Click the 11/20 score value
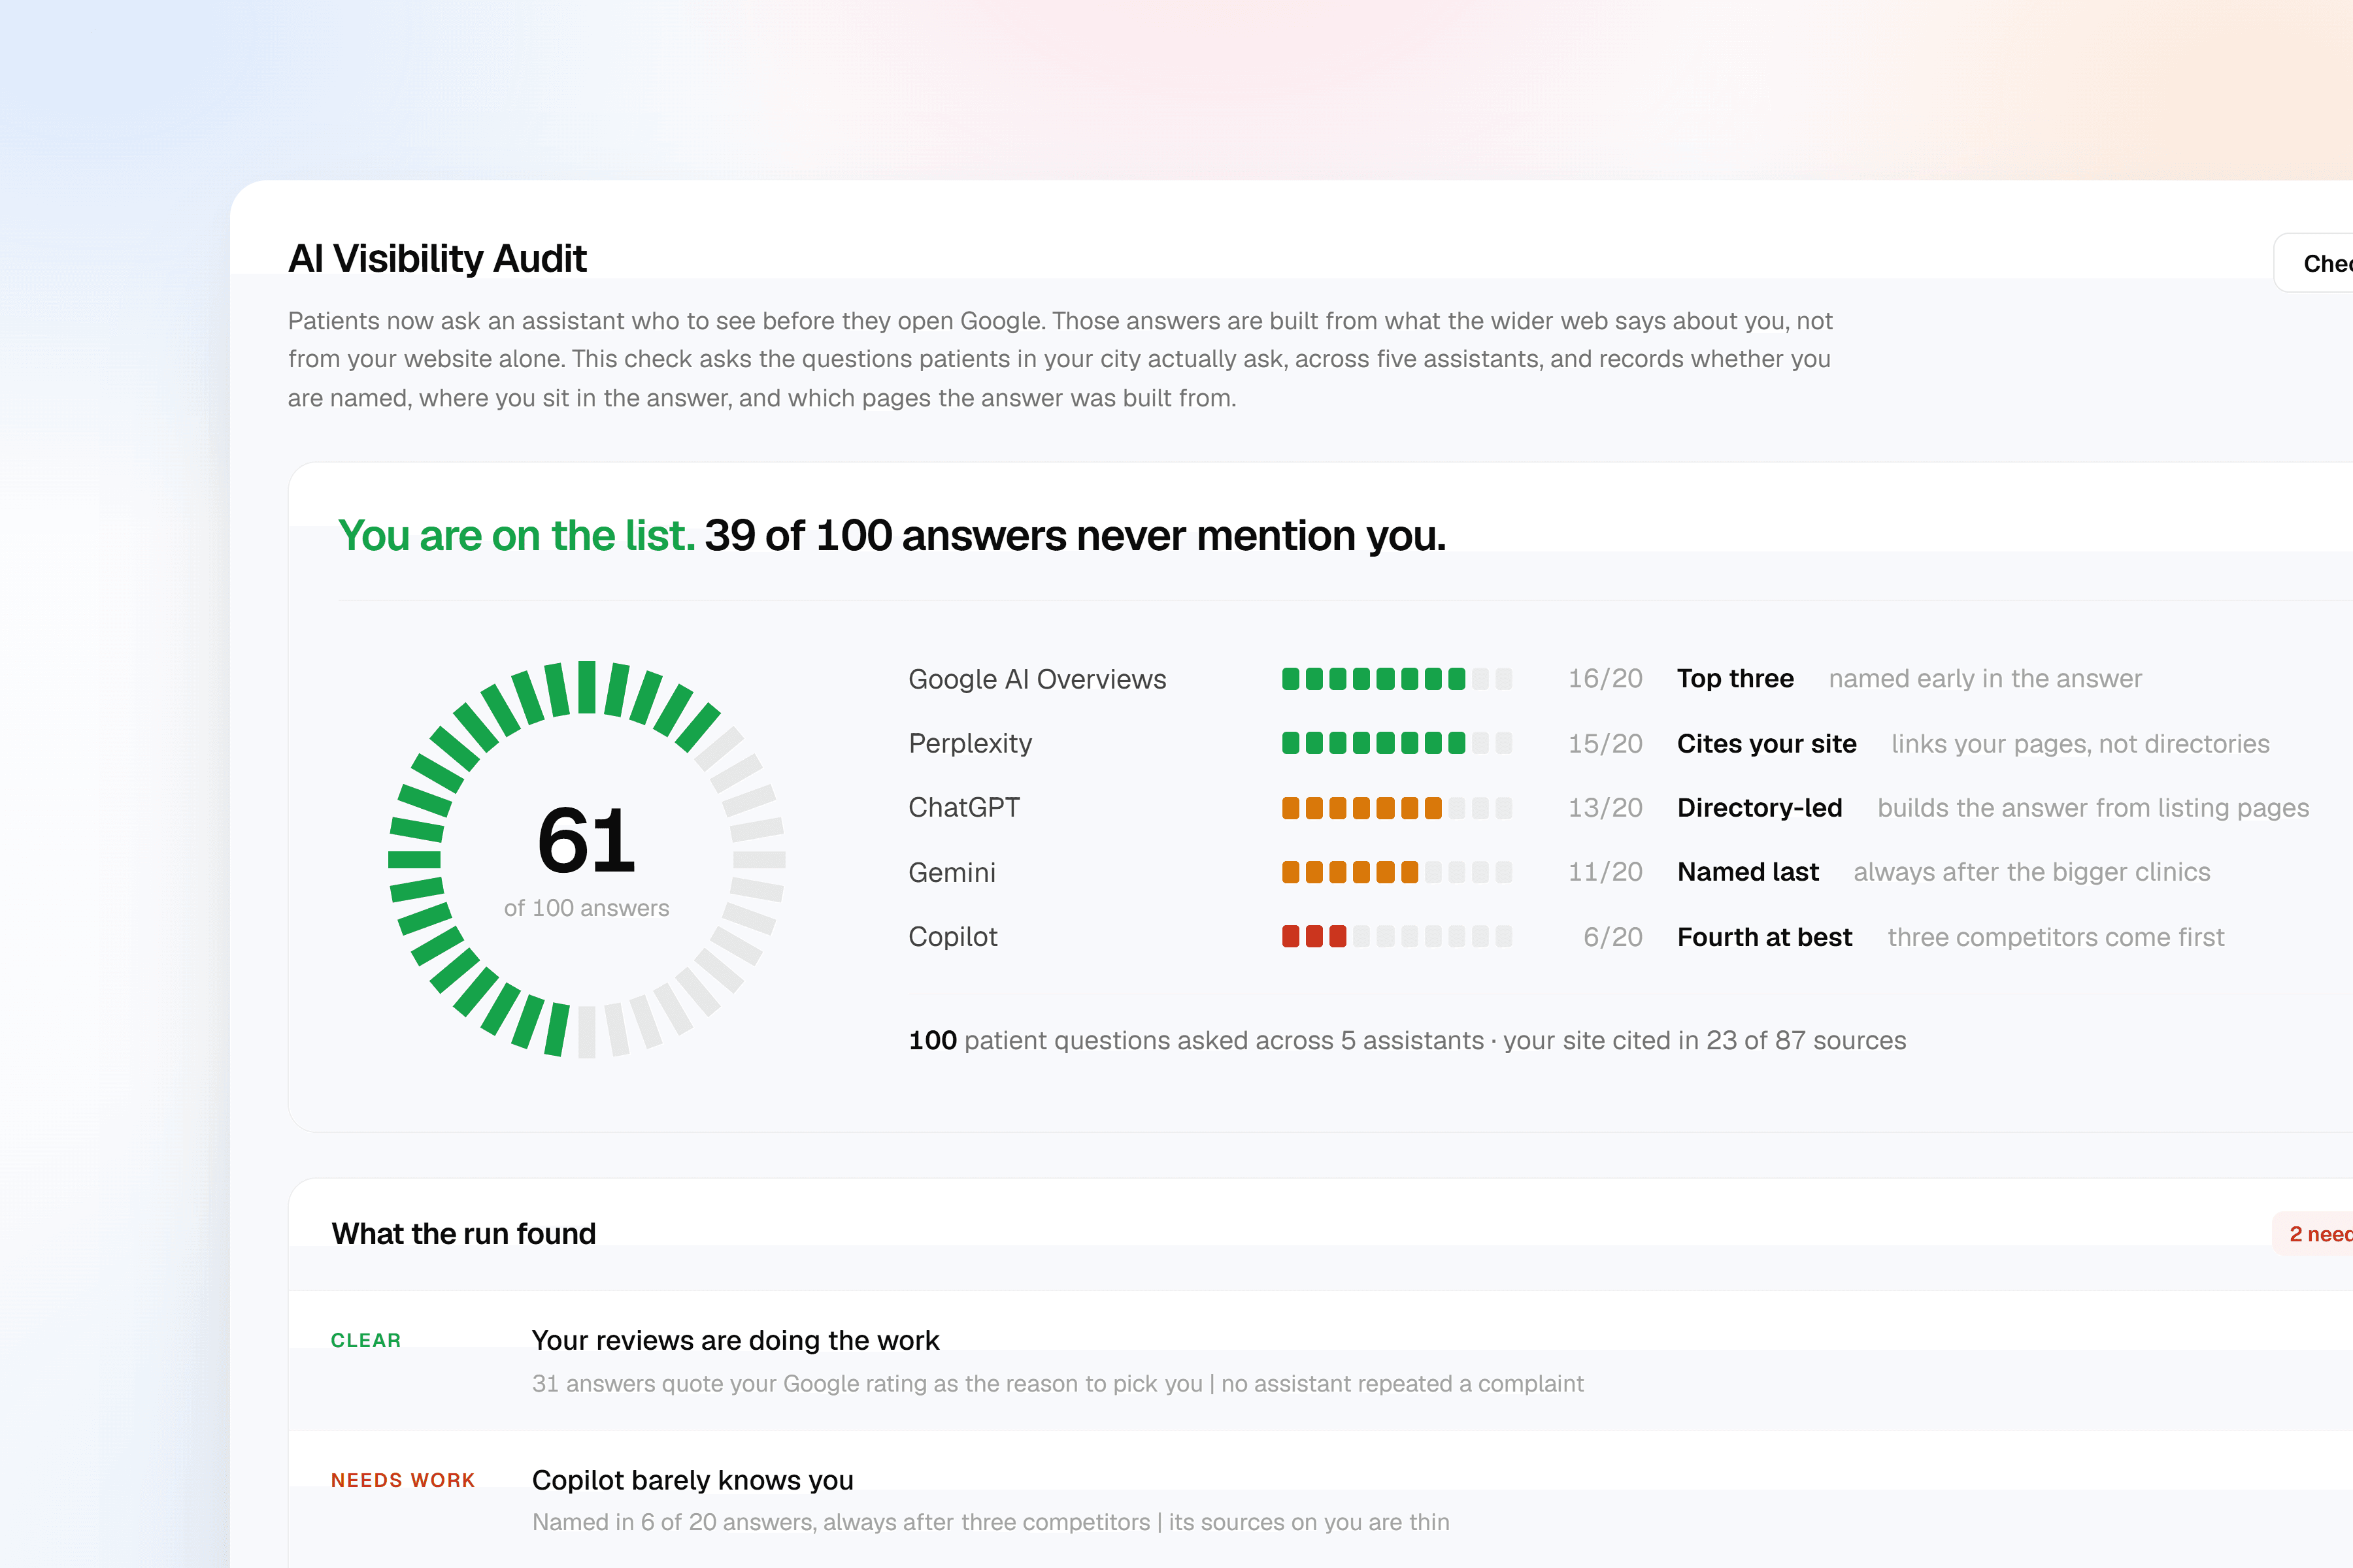The image size is (2353, 1568). click(x=1605, y=872)
